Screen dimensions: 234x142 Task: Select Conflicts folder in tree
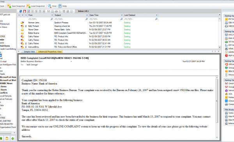coord(4,93)
